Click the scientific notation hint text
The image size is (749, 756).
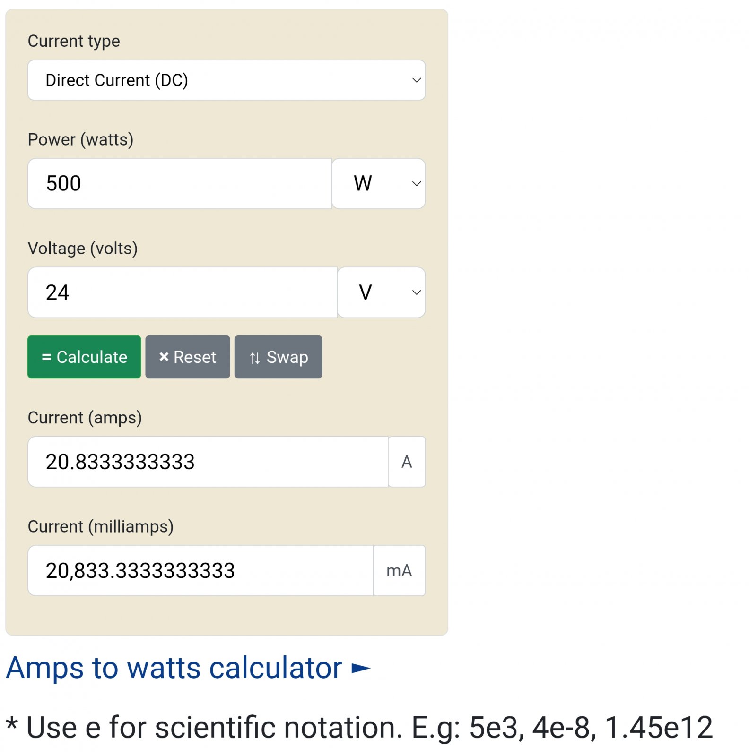point(359,727)
